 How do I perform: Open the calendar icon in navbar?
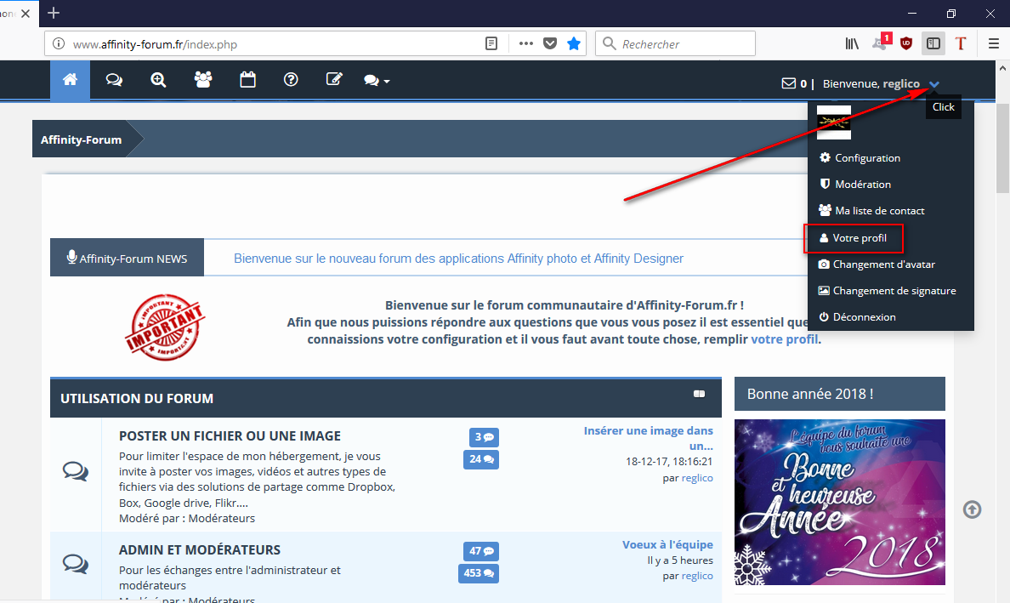click(x=247, y=80)
